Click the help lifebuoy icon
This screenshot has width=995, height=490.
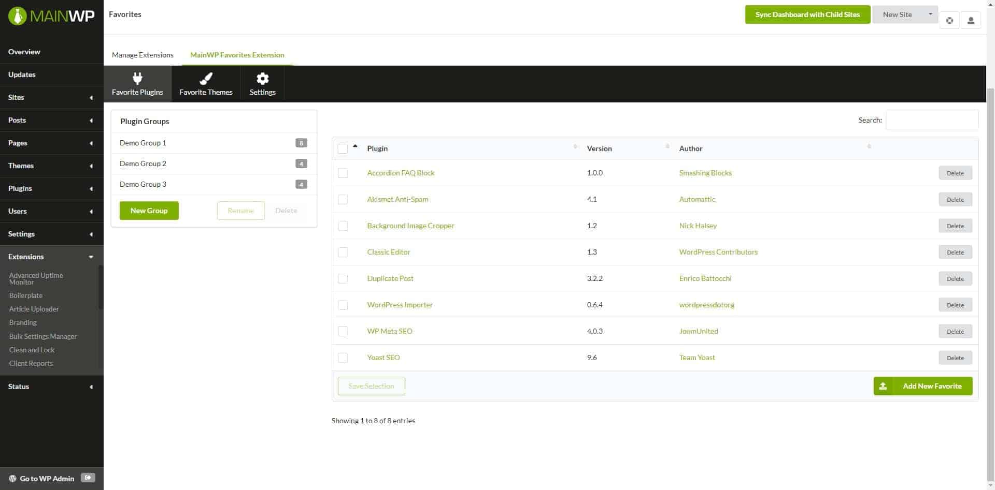949,21
